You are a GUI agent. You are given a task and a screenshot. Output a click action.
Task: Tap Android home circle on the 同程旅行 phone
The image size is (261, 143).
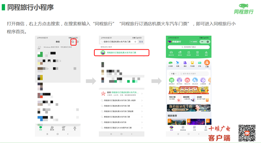(189, 134)
